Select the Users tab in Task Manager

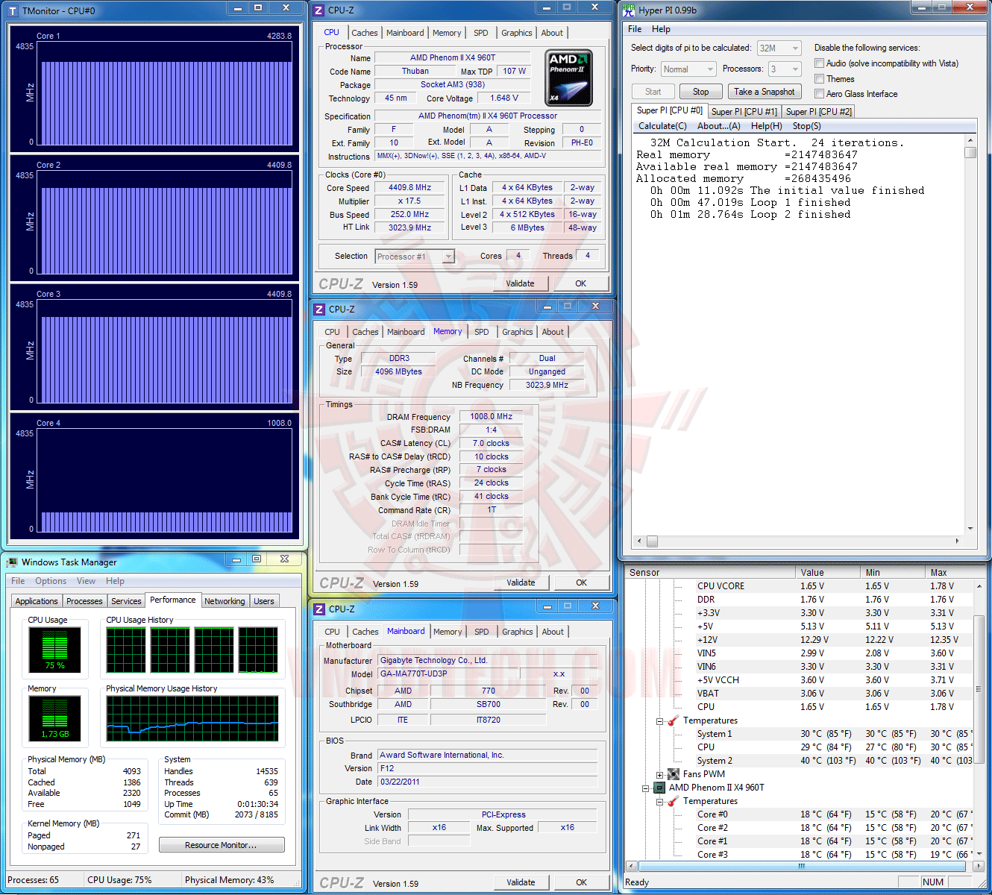coord(264,601)
